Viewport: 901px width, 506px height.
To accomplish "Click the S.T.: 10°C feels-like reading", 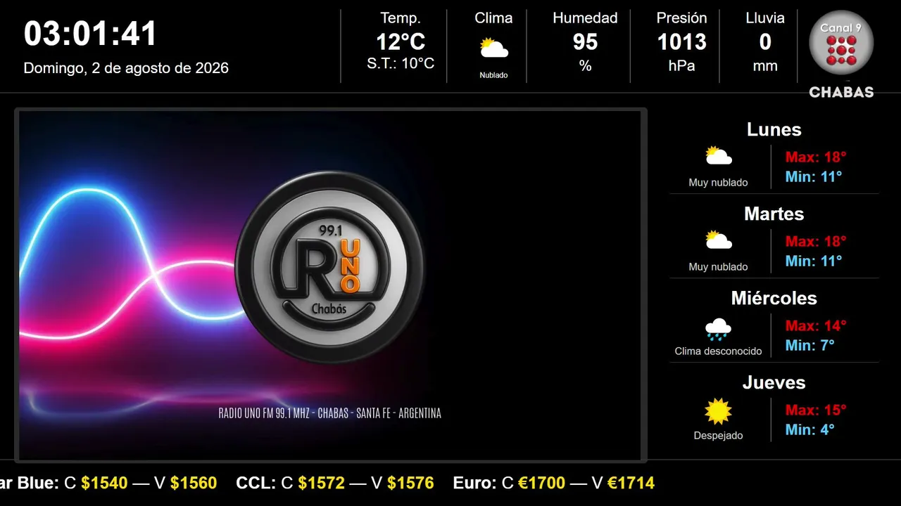I will (401, 63).
